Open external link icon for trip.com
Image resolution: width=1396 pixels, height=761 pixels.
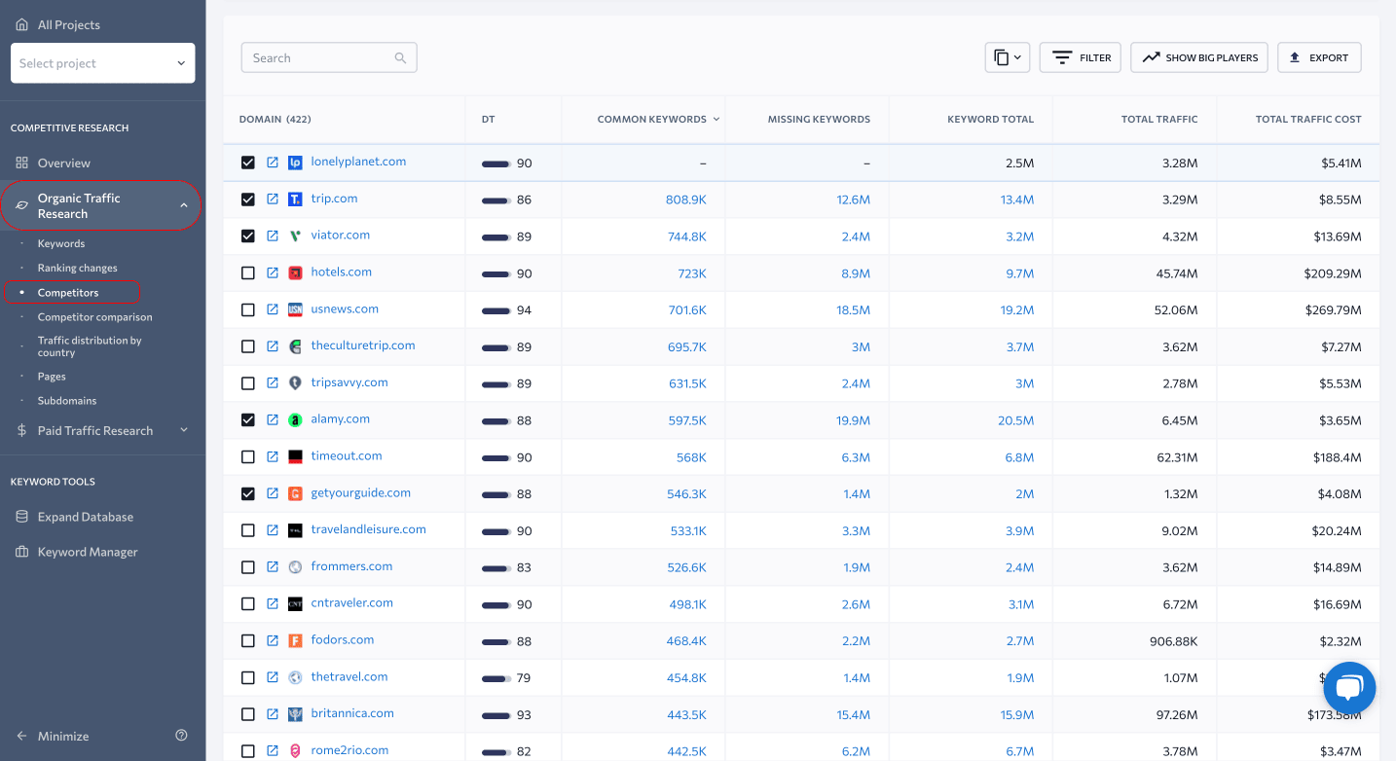273,199
